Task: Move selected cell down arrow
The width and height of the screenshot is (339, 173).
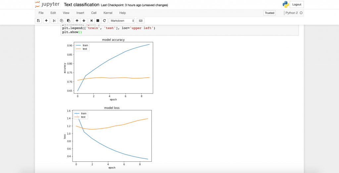Action: (x=84, y=21)
